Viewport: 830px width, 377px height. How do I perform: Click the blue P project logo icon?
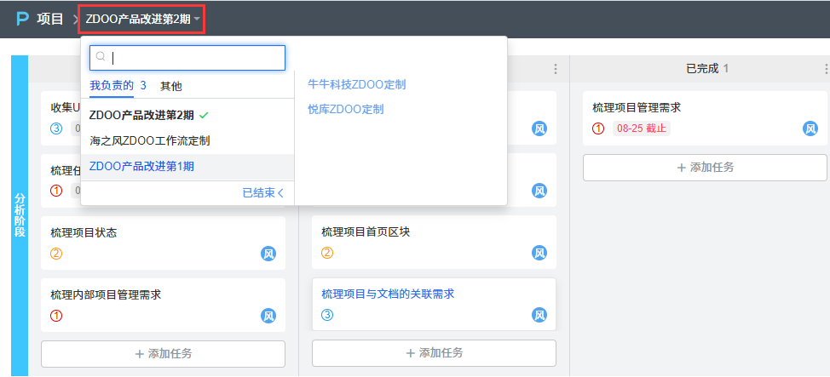pyautogui.click(x=23, y=20)
